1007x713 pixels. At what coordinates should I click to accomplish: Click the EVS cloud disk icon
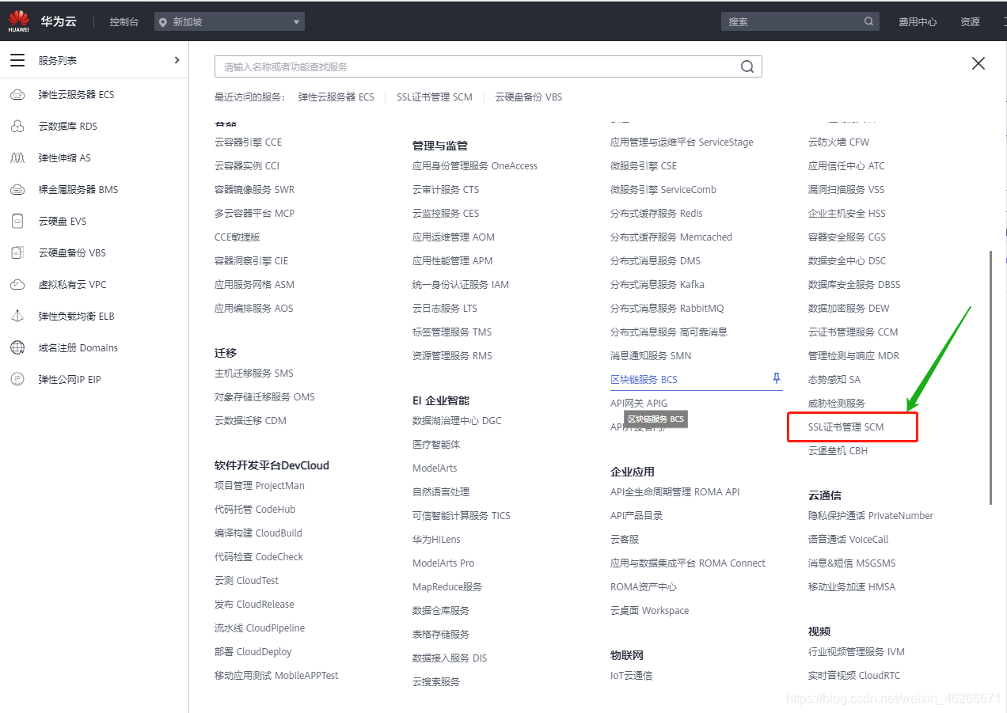point(17,222)
